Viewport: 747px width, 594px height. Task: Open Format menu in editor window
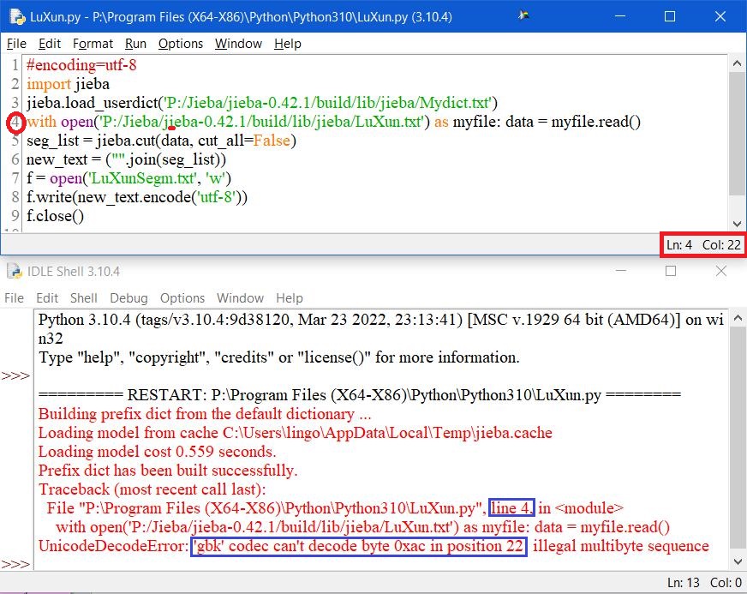tap(93, 44)
